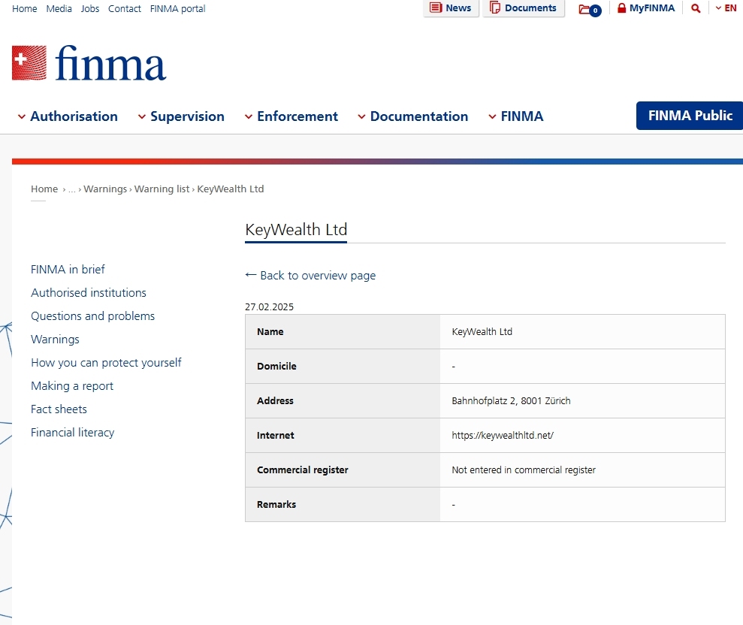The width and height of the screenshot is (743, 625).
Task: Open the Documents button
Action: click(x=523, y=8)
